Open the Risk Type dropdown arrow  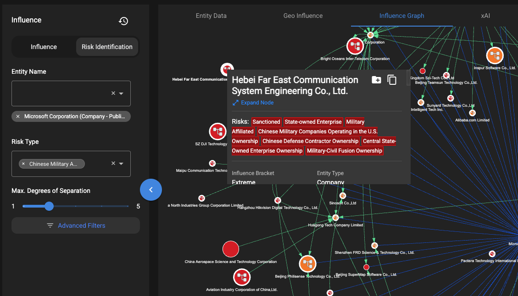point(121,163)
